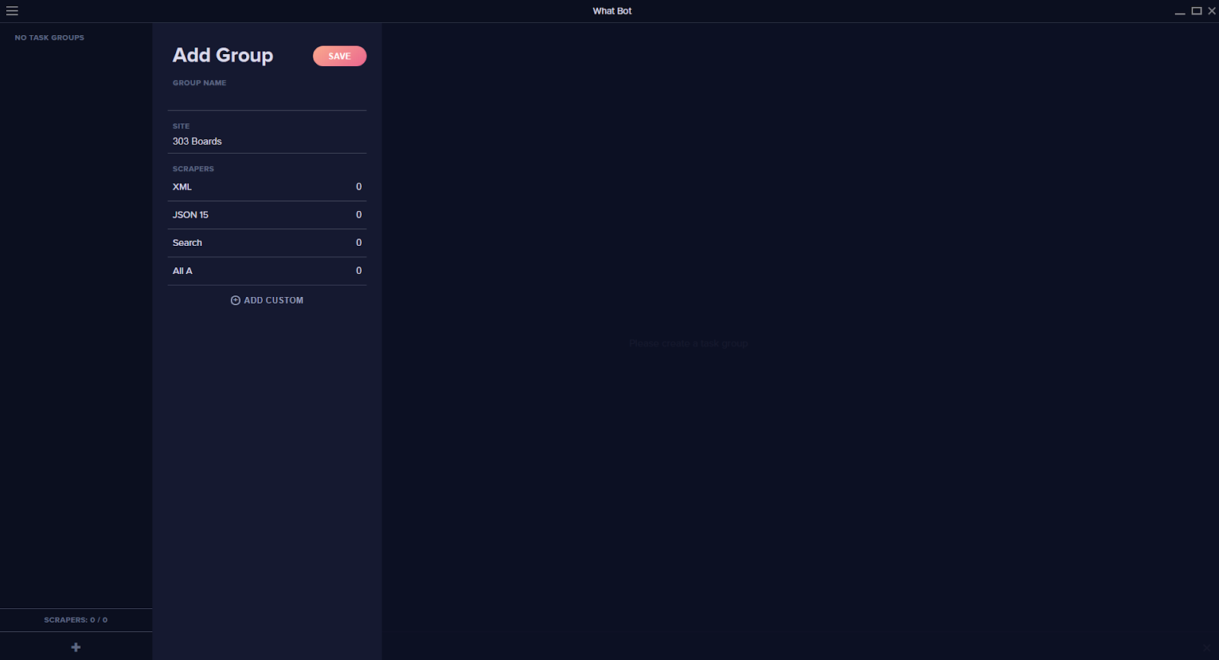Click the faint X icon at bottom-right corner
The image size is (1219, 660).
coord(1206,648)
